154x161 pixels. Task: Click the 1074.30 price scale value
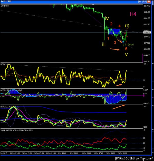(147, 43)
